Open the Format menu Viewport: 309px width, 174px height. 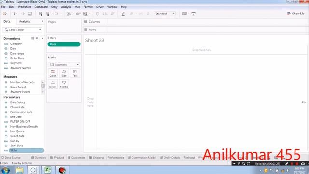pyautogui.click(x=88, y=7)
